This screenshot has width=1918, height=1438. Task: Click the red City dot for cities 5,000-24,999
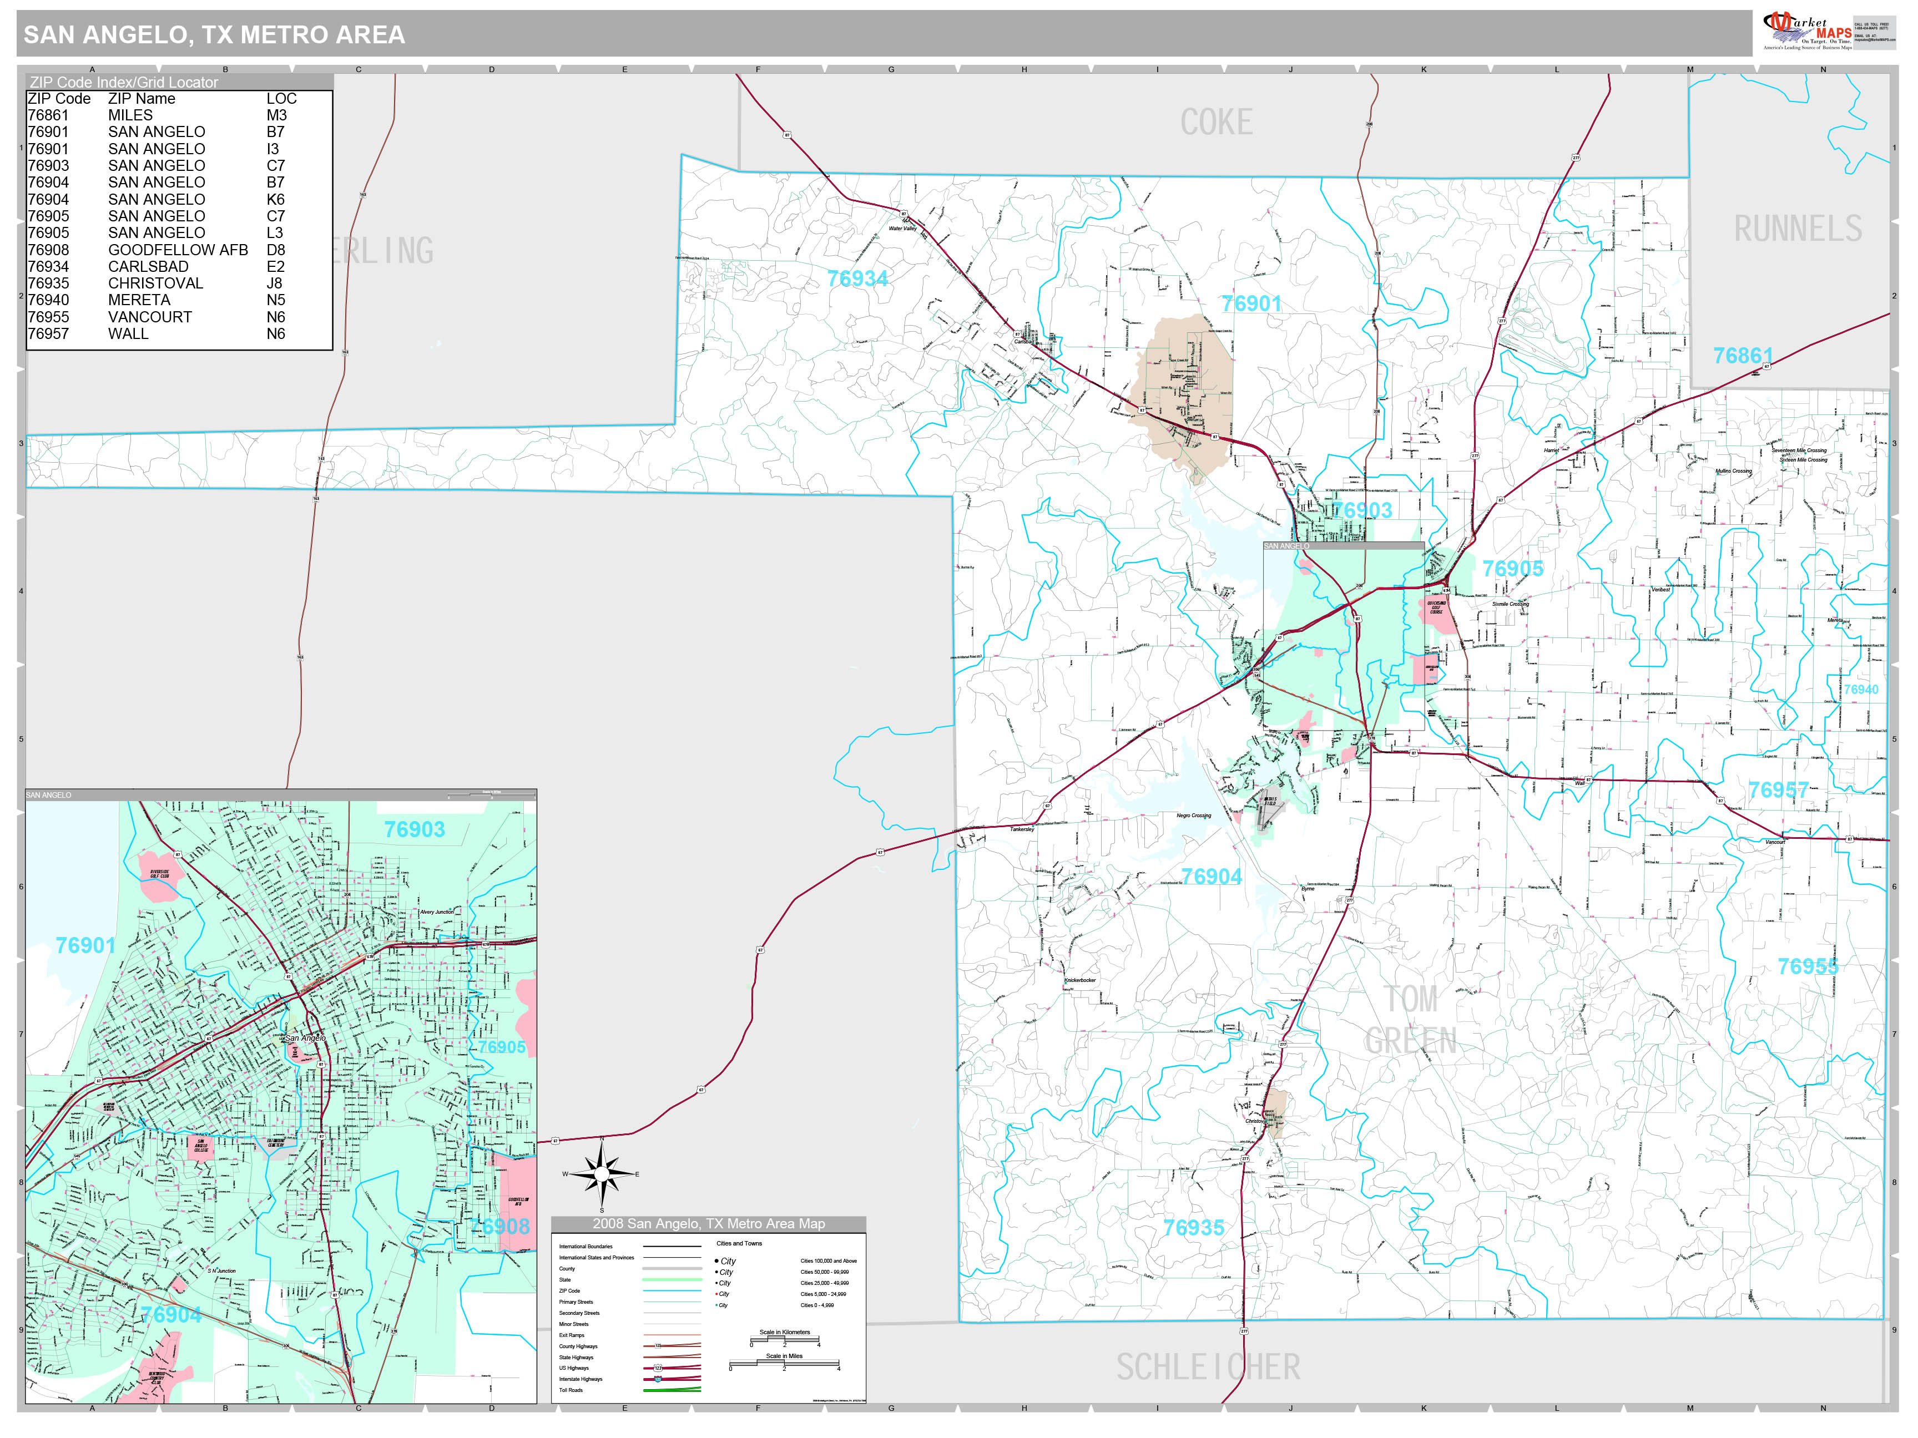716,1293
